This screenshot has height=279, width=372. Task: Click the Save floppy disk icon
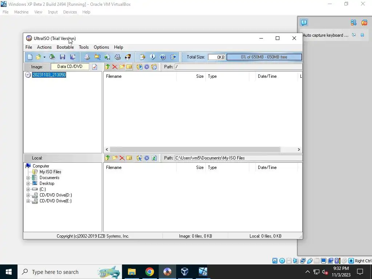click(62, 57)
